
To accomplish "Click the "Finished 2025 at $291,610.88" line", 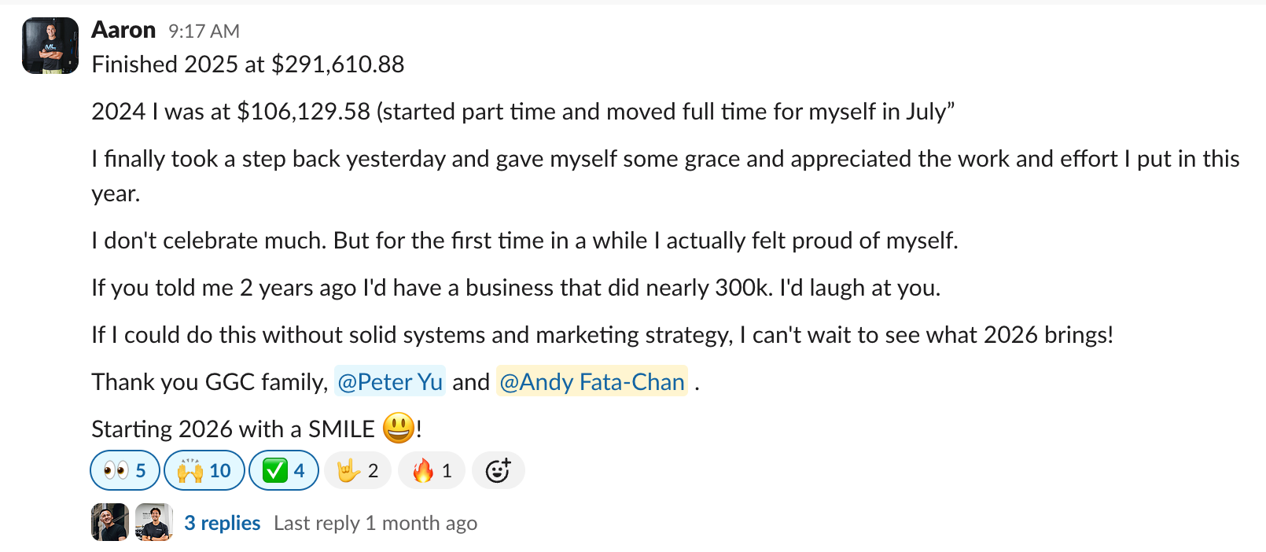I will click(248, 64).
